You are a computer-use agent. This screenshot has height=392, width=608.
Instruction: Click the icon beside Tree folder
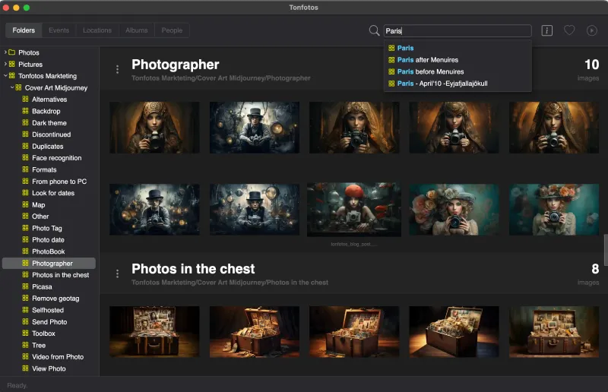point(25,345)
